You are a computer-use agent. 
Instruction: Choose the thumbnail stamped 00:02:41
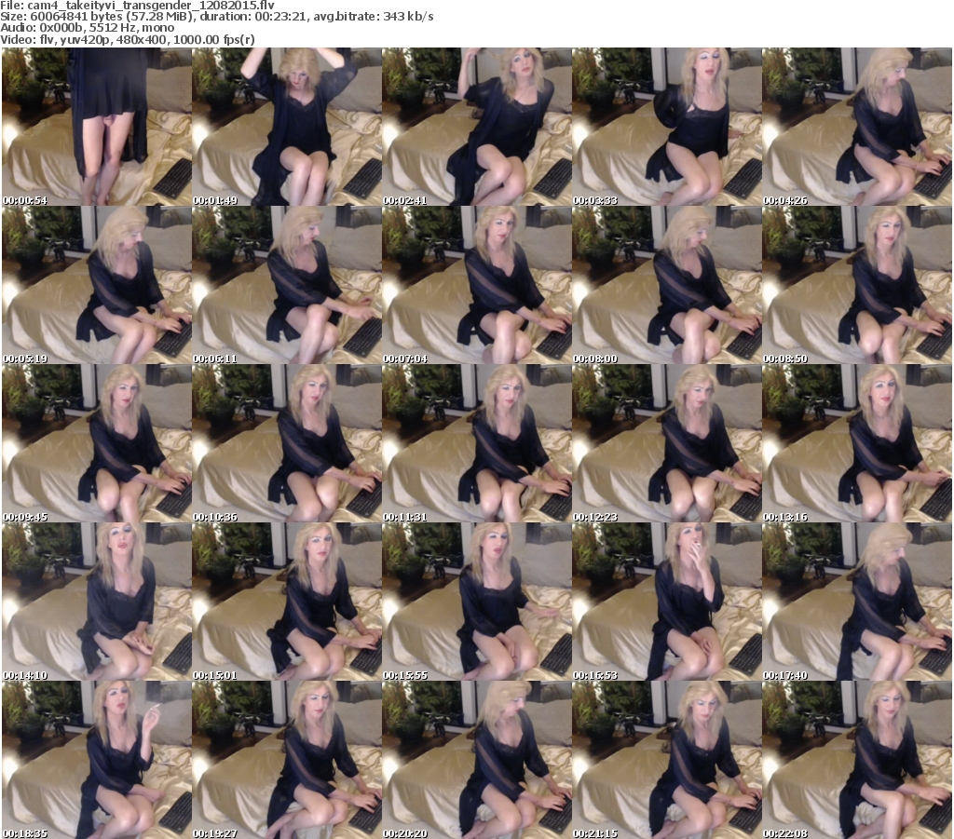tap(477, 127)
